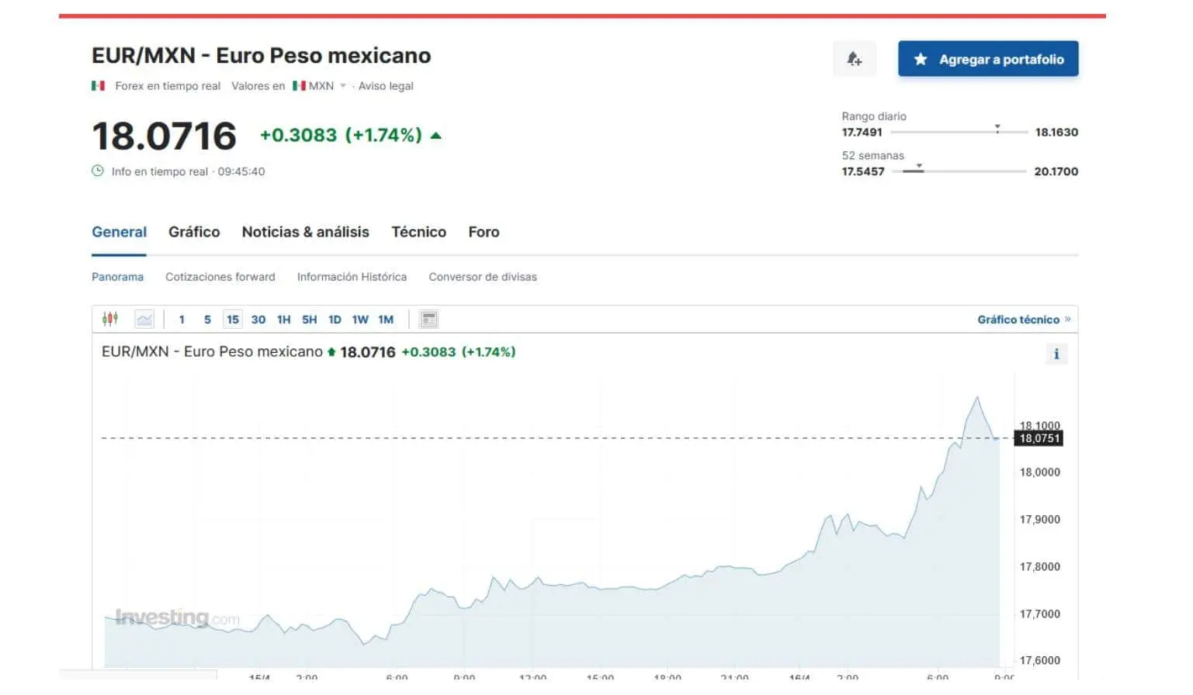Screen dimensions: 1193x695
Task: Select 1 minute chart interval
Action: coord(182,320)
